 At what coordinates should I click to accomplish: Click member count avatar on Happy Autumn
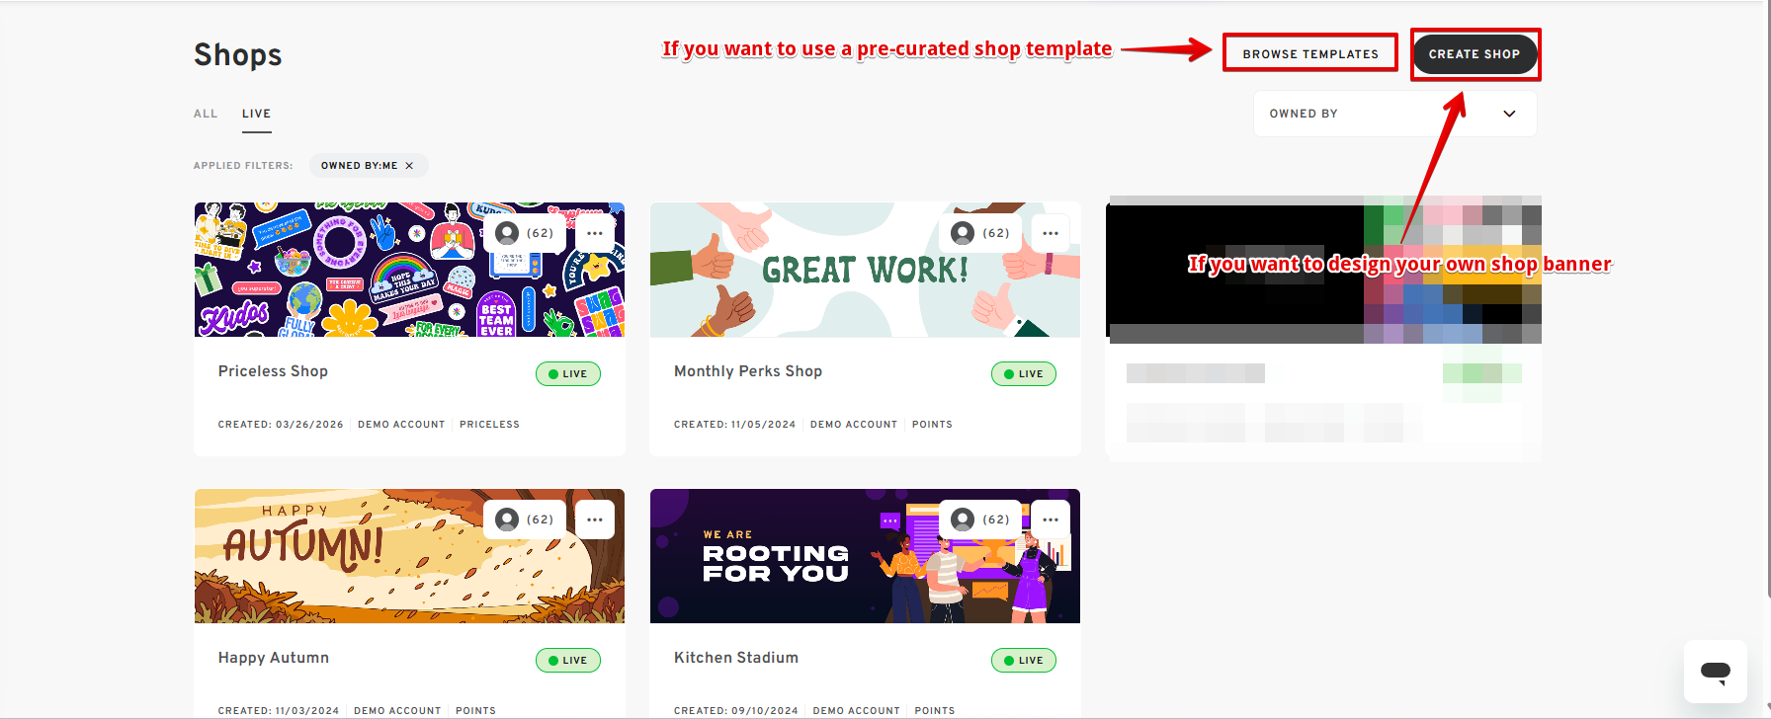(x=525, y=519)
